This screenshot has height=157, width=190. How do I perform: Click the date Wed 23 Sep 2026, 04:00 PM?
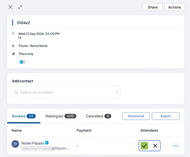pos(39,34)
